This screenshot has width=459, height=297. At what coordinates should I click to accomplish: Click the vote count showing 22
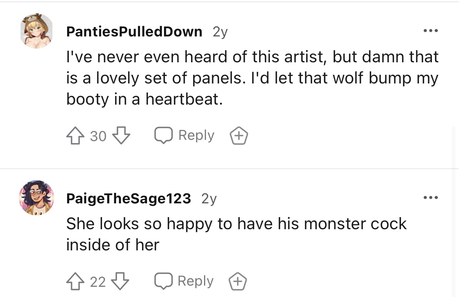click(x=98, y=282)
